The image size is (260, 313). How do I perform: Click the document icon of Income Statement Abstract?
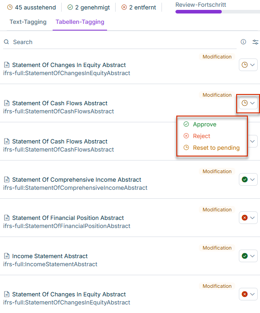click(x=7, y=256)
